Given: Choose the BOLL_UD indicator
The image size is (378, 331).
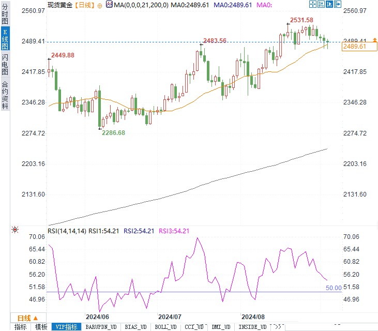Looking at the screenshot, I should tap(165, 327).
